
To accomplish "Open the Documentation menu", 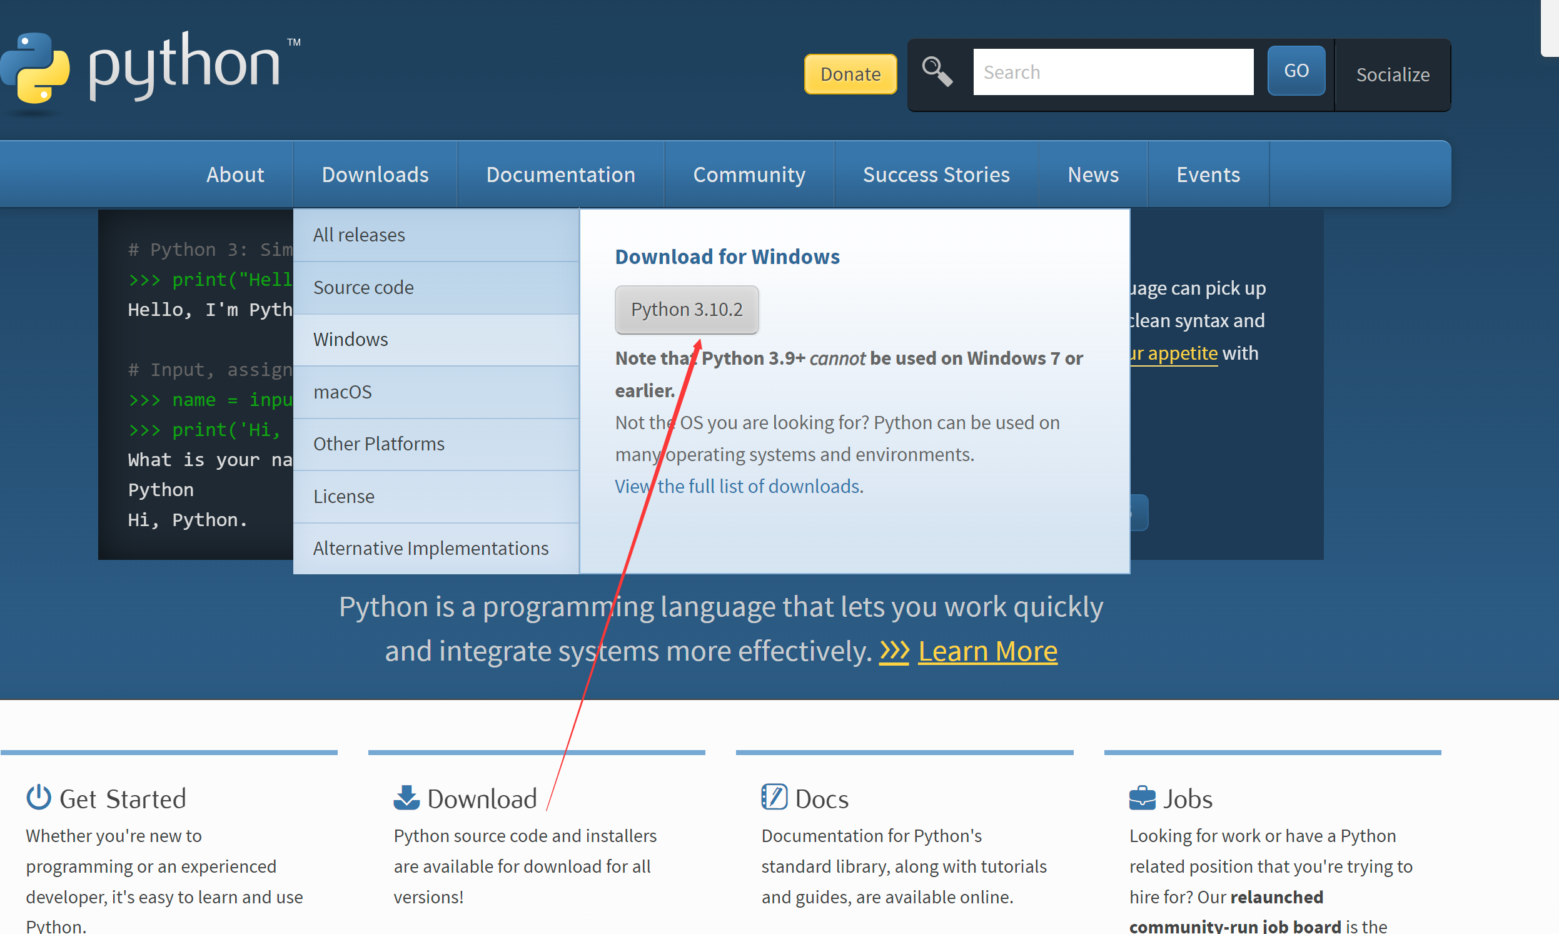I will [x=560, y=175].
